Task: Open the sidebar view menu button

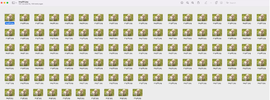Action: (x=13, y=3)
